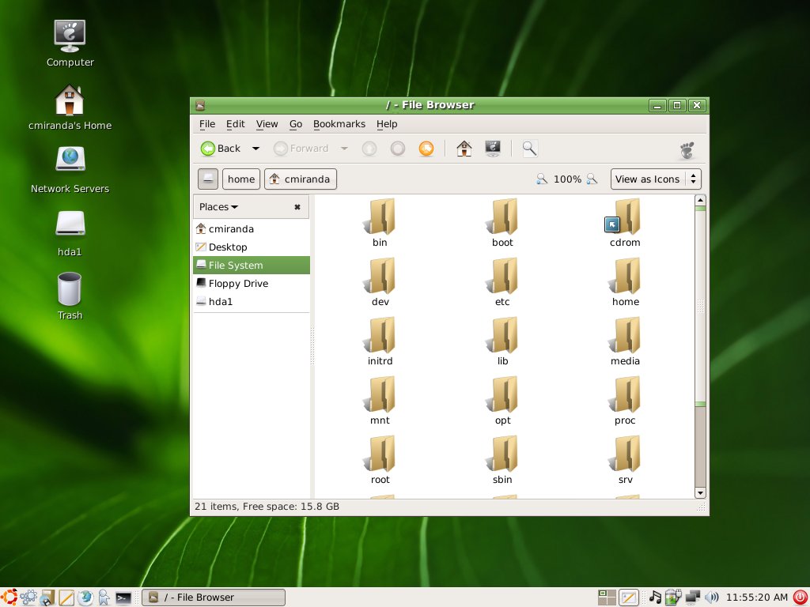The width and height of the screenshot is (810, 607).
Task: Click the orange Reload toolbar icon
Action: [426, 149]
